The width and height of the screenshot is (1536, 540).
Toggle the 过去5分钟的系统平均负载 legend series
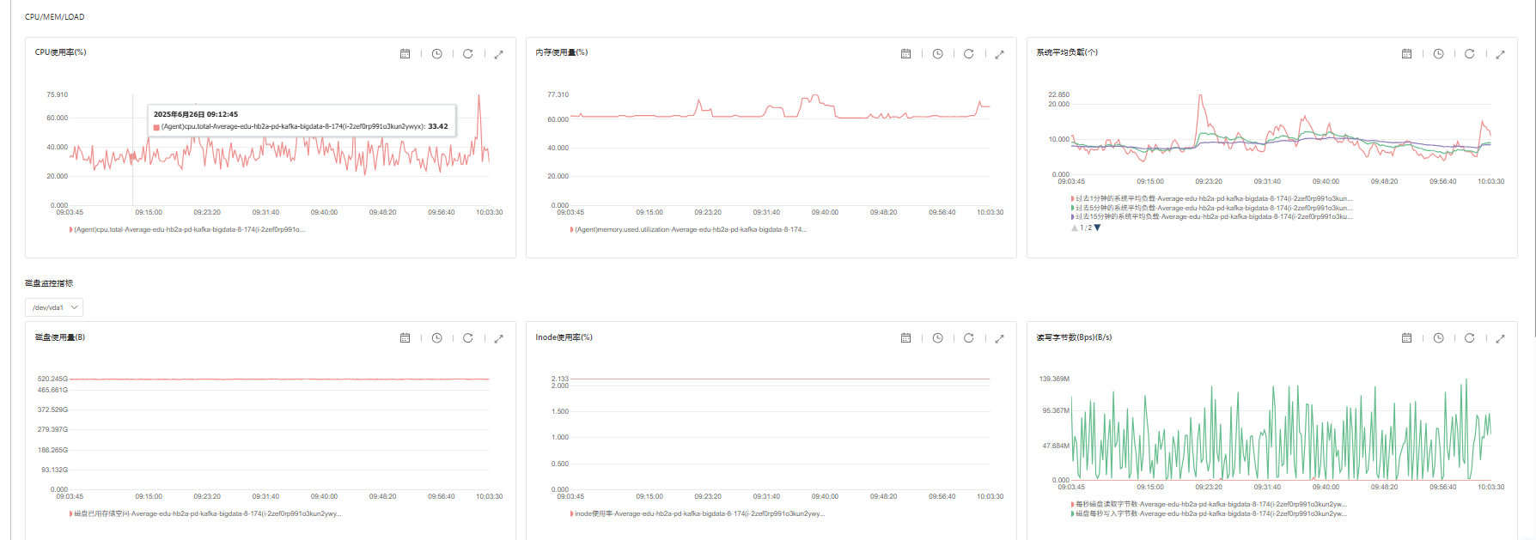1211,208
